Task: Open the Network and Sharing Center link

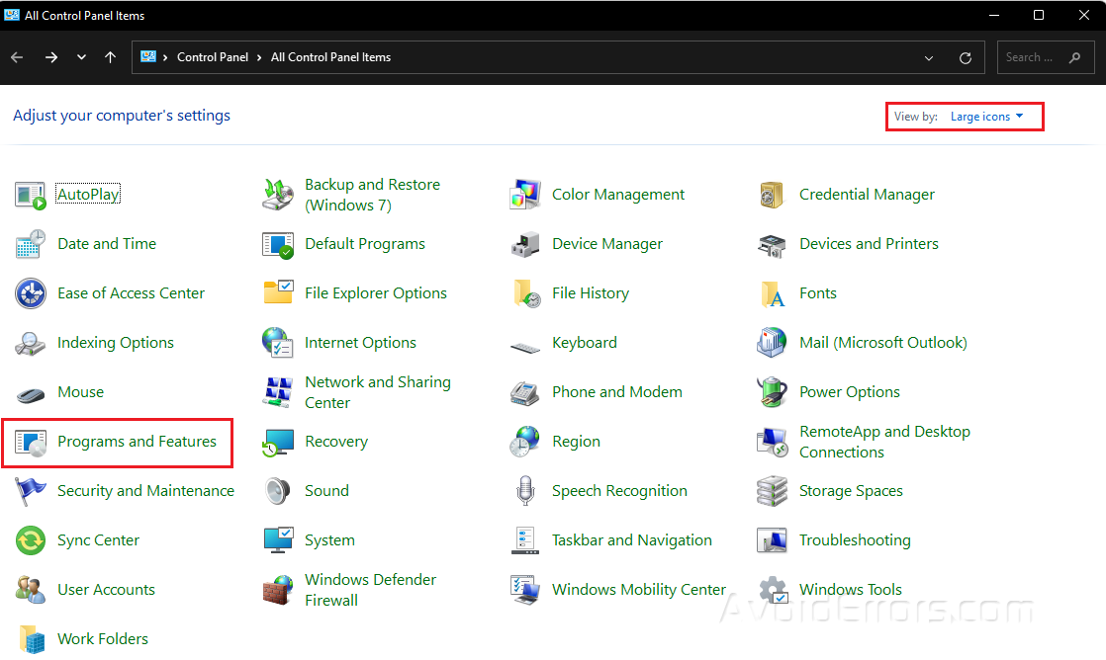Action: pos(377,392)
